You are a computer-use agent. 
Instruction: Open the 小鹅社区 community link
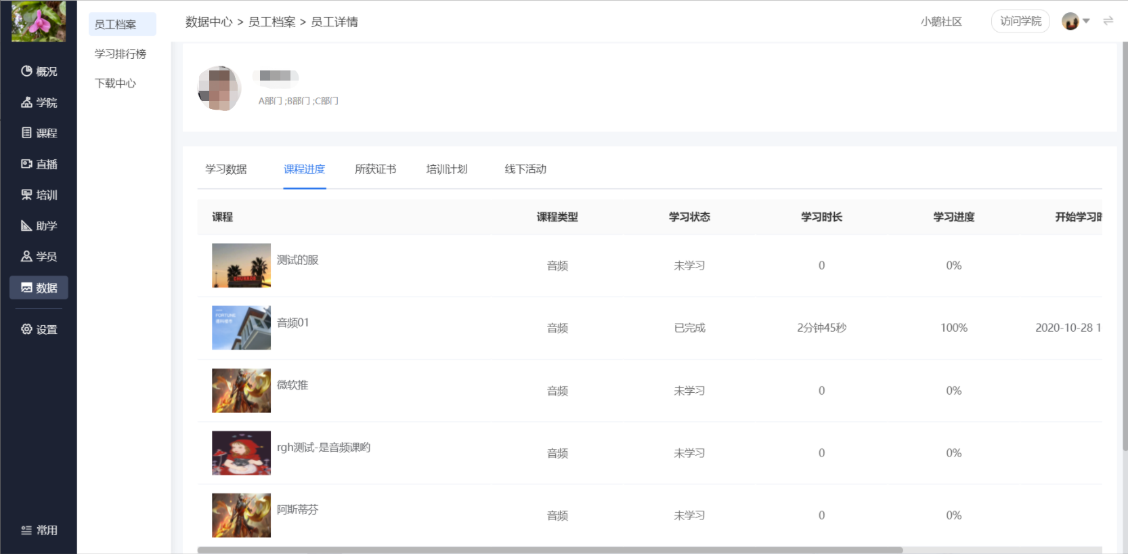click(x=941, y=22)
